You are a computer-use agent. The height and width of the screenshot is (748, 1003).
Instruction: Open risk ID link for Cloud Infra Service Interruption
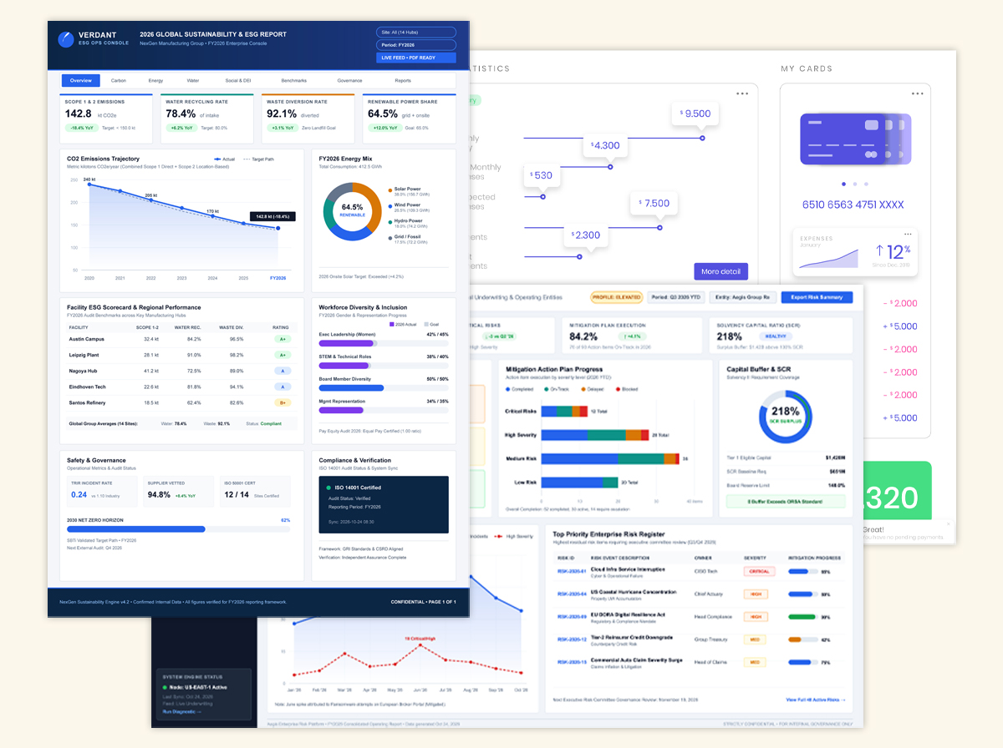point(572,572)
